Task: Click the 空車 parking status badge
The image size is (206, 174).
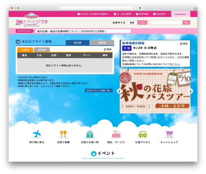Action: [127, 48]
